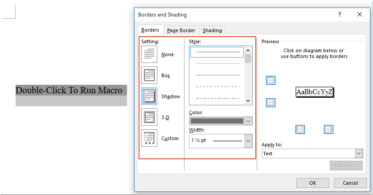Toggle the bottom border button in Preview
Screen dimensions: 373x195
(x=271, y=103)
